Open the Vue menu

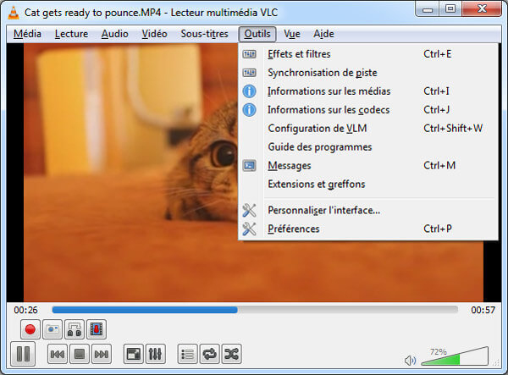[x=292, y=34]
